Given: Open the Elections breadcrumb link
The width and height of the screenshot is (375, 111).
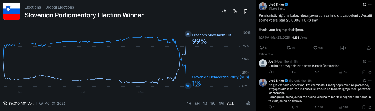Looking at the screenshot, I should click(x=33, y=7).
